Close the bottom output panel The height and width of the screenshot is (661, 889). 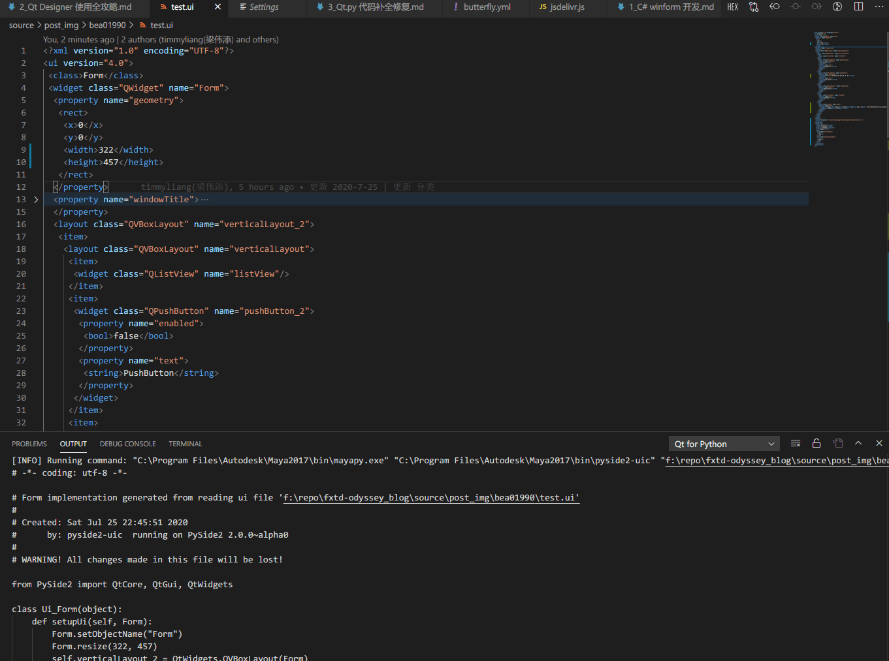click(x=879, y=444)
